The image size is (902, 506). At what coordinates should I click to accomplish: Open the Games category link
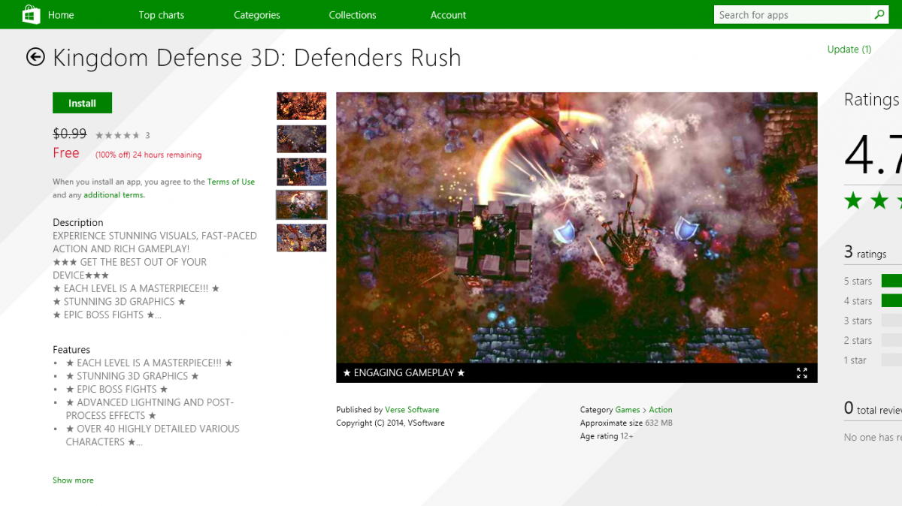pos(628,410)
